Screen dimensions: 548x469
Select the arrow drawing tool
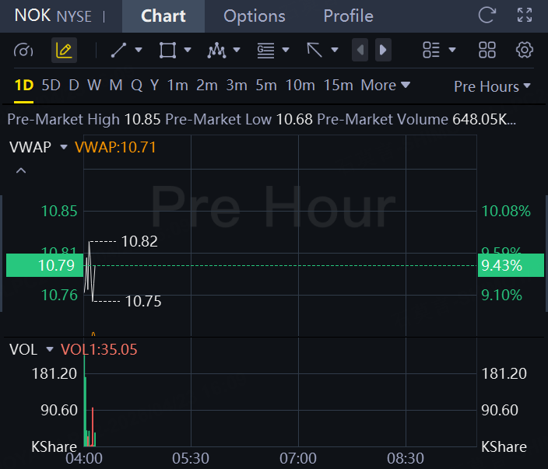[x=314, y=51]
